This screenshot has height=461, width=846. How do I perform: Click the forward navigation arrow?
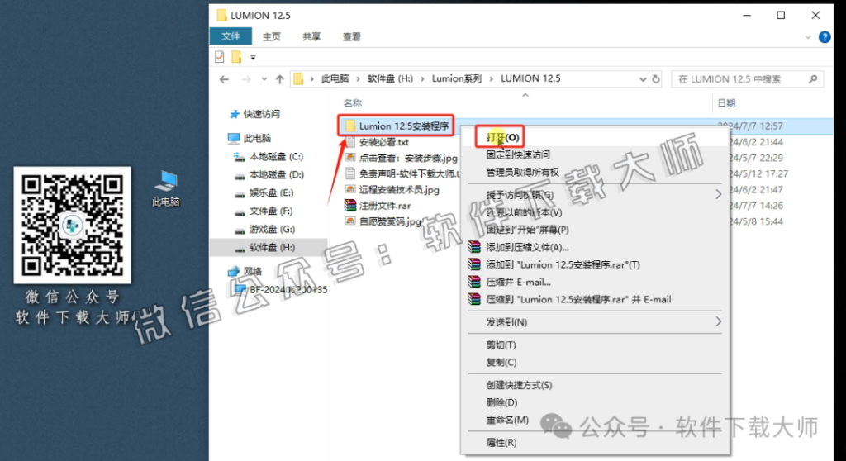(x=246, y=79)
